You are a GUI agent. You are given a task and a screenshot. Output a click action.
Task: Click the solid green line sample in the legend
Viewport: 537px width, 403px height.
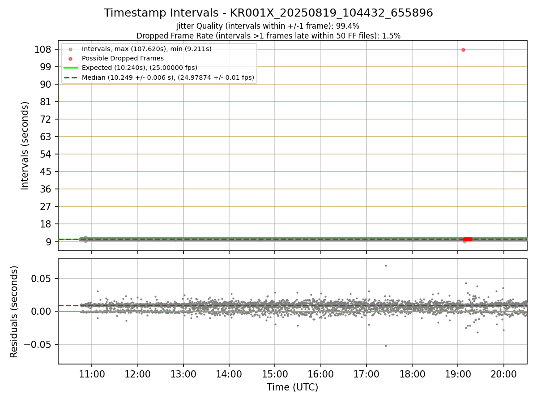click(70, 68)
